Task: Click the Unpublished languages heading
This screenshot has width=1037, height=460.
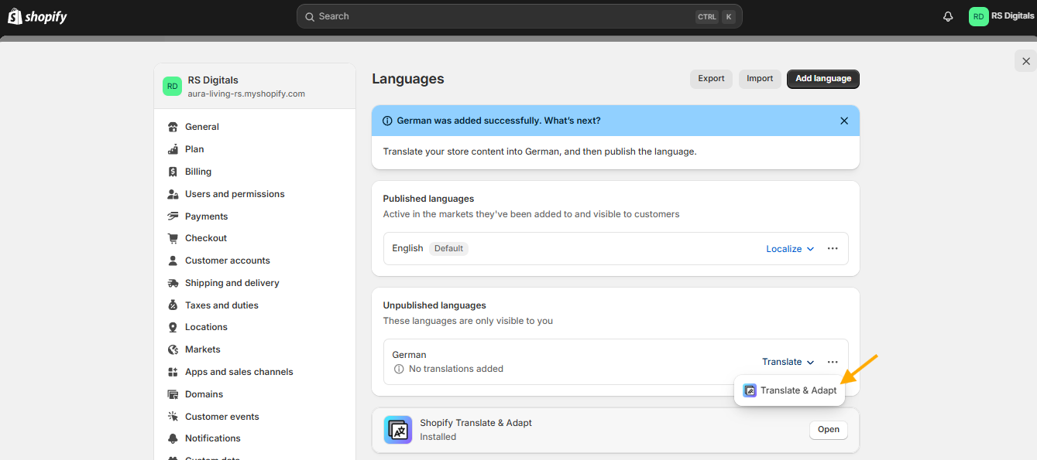Action: tap(434, 305)
